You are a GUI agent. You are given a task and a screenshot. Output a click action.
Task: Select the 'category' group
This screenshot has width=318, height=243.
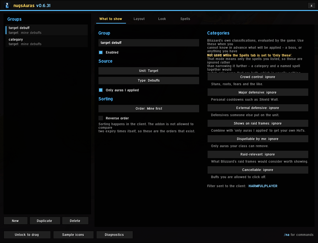(x=47, y=42)
